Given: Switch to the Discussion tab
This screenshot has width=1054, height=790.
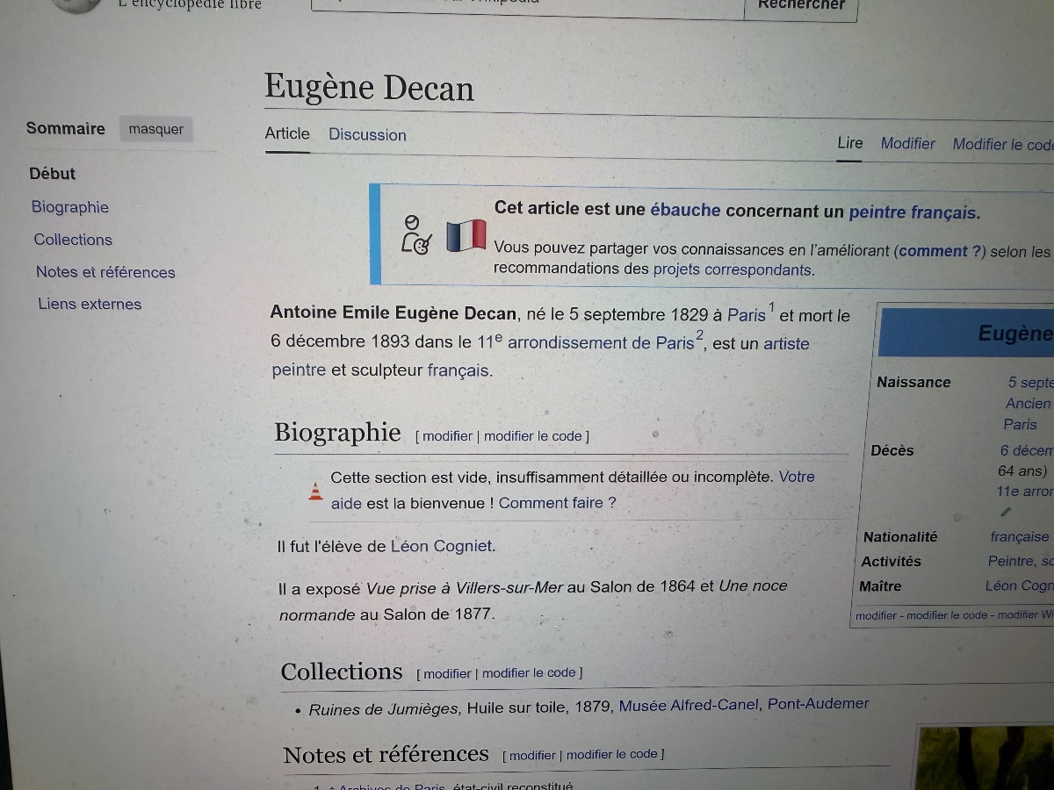Looking at the screenshot, I should pos(367,134).
